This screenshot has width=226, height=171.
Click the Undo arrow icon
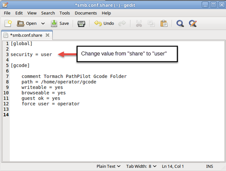pos(98,23)
